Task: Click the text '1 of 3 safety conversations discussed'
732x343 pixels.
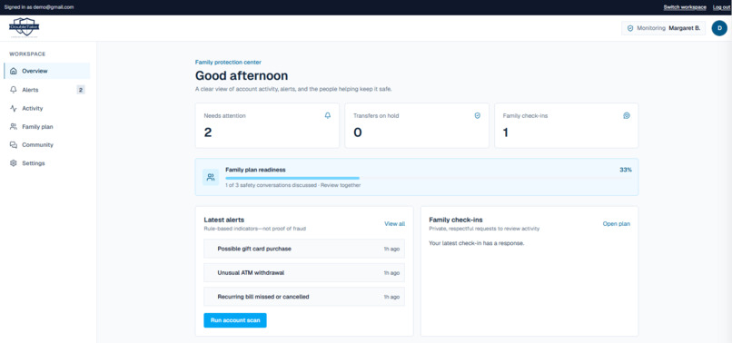Action: (x=271, y=185)
